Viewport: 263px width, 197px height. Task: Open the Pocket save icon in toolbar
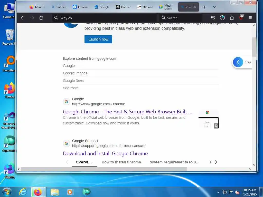213,18
